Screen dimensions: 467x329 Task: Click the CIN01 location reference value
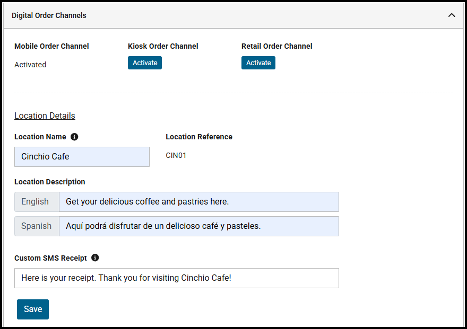176,155
